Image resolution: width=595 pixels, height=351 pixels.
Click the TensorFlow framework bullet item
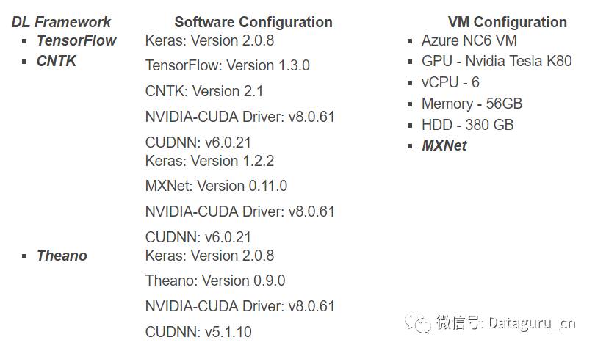pyautogui.click(x=76, y=40)
